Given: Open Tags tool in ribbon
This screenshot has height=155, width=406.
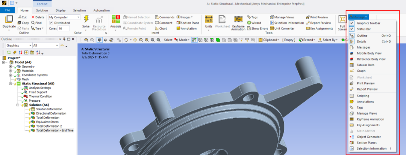Looking at the screenshot, I should 253,17.
